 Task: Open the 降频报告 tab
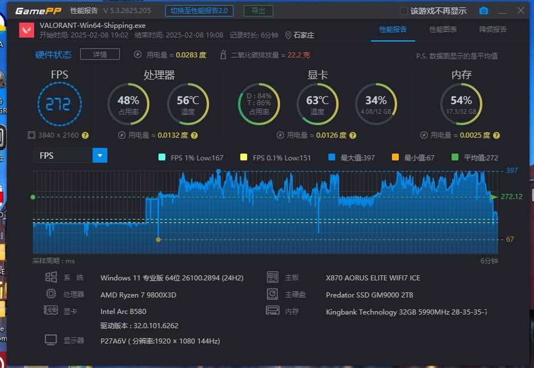493,30
